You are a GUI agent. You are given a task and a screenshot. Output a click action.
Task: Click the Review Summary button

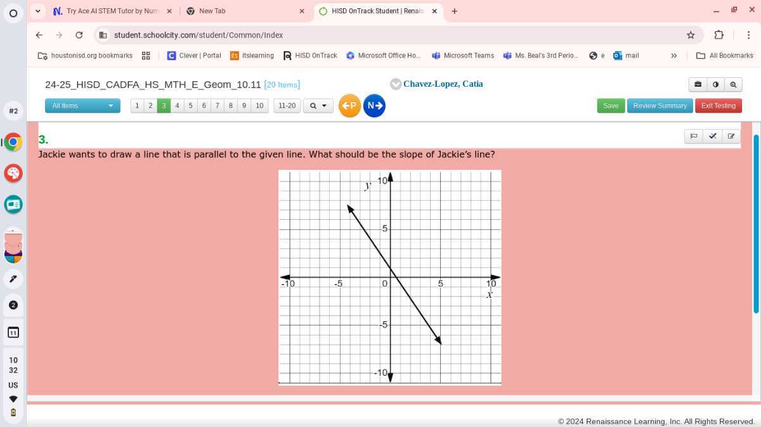pos(660,105)
